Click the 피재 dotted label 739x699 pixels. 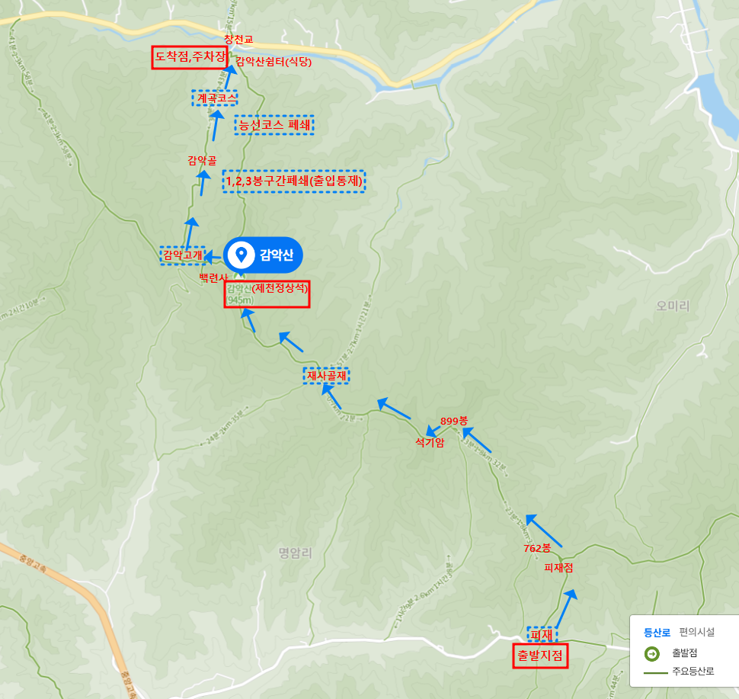click(x=542, y=635)
